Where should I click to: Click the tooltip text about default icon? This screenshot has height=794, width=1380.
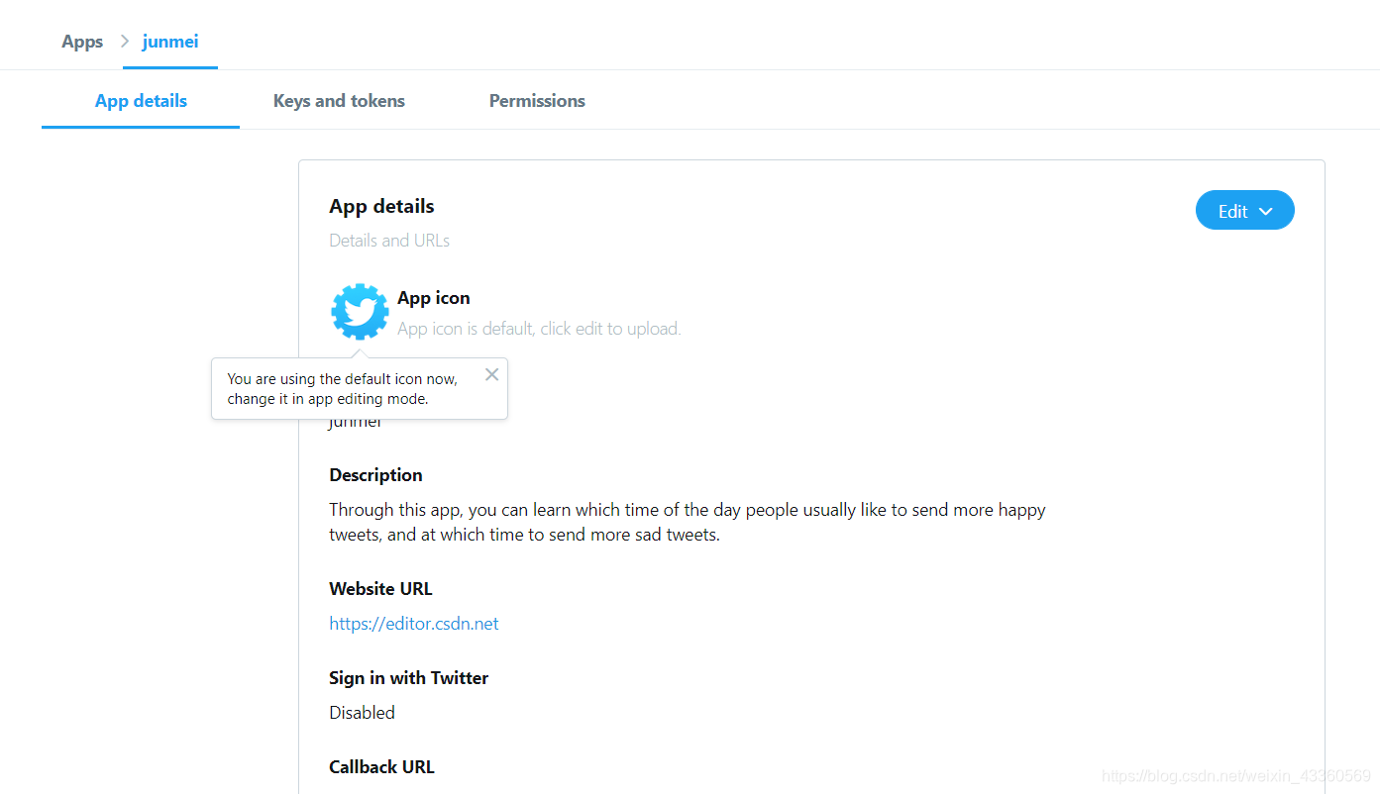click(x=343, y=389)
